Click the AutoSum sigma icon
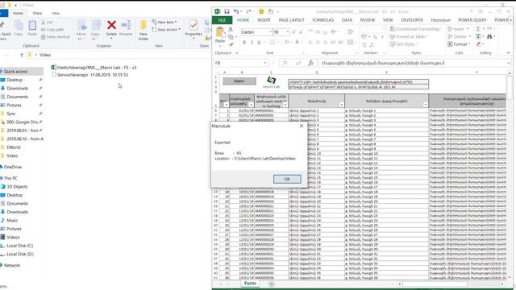The image size is (516, 290). (x=478, y=29)
